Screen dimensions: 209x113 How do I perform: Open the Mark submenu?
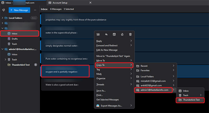pyautogui.click(x=114, y=74)
